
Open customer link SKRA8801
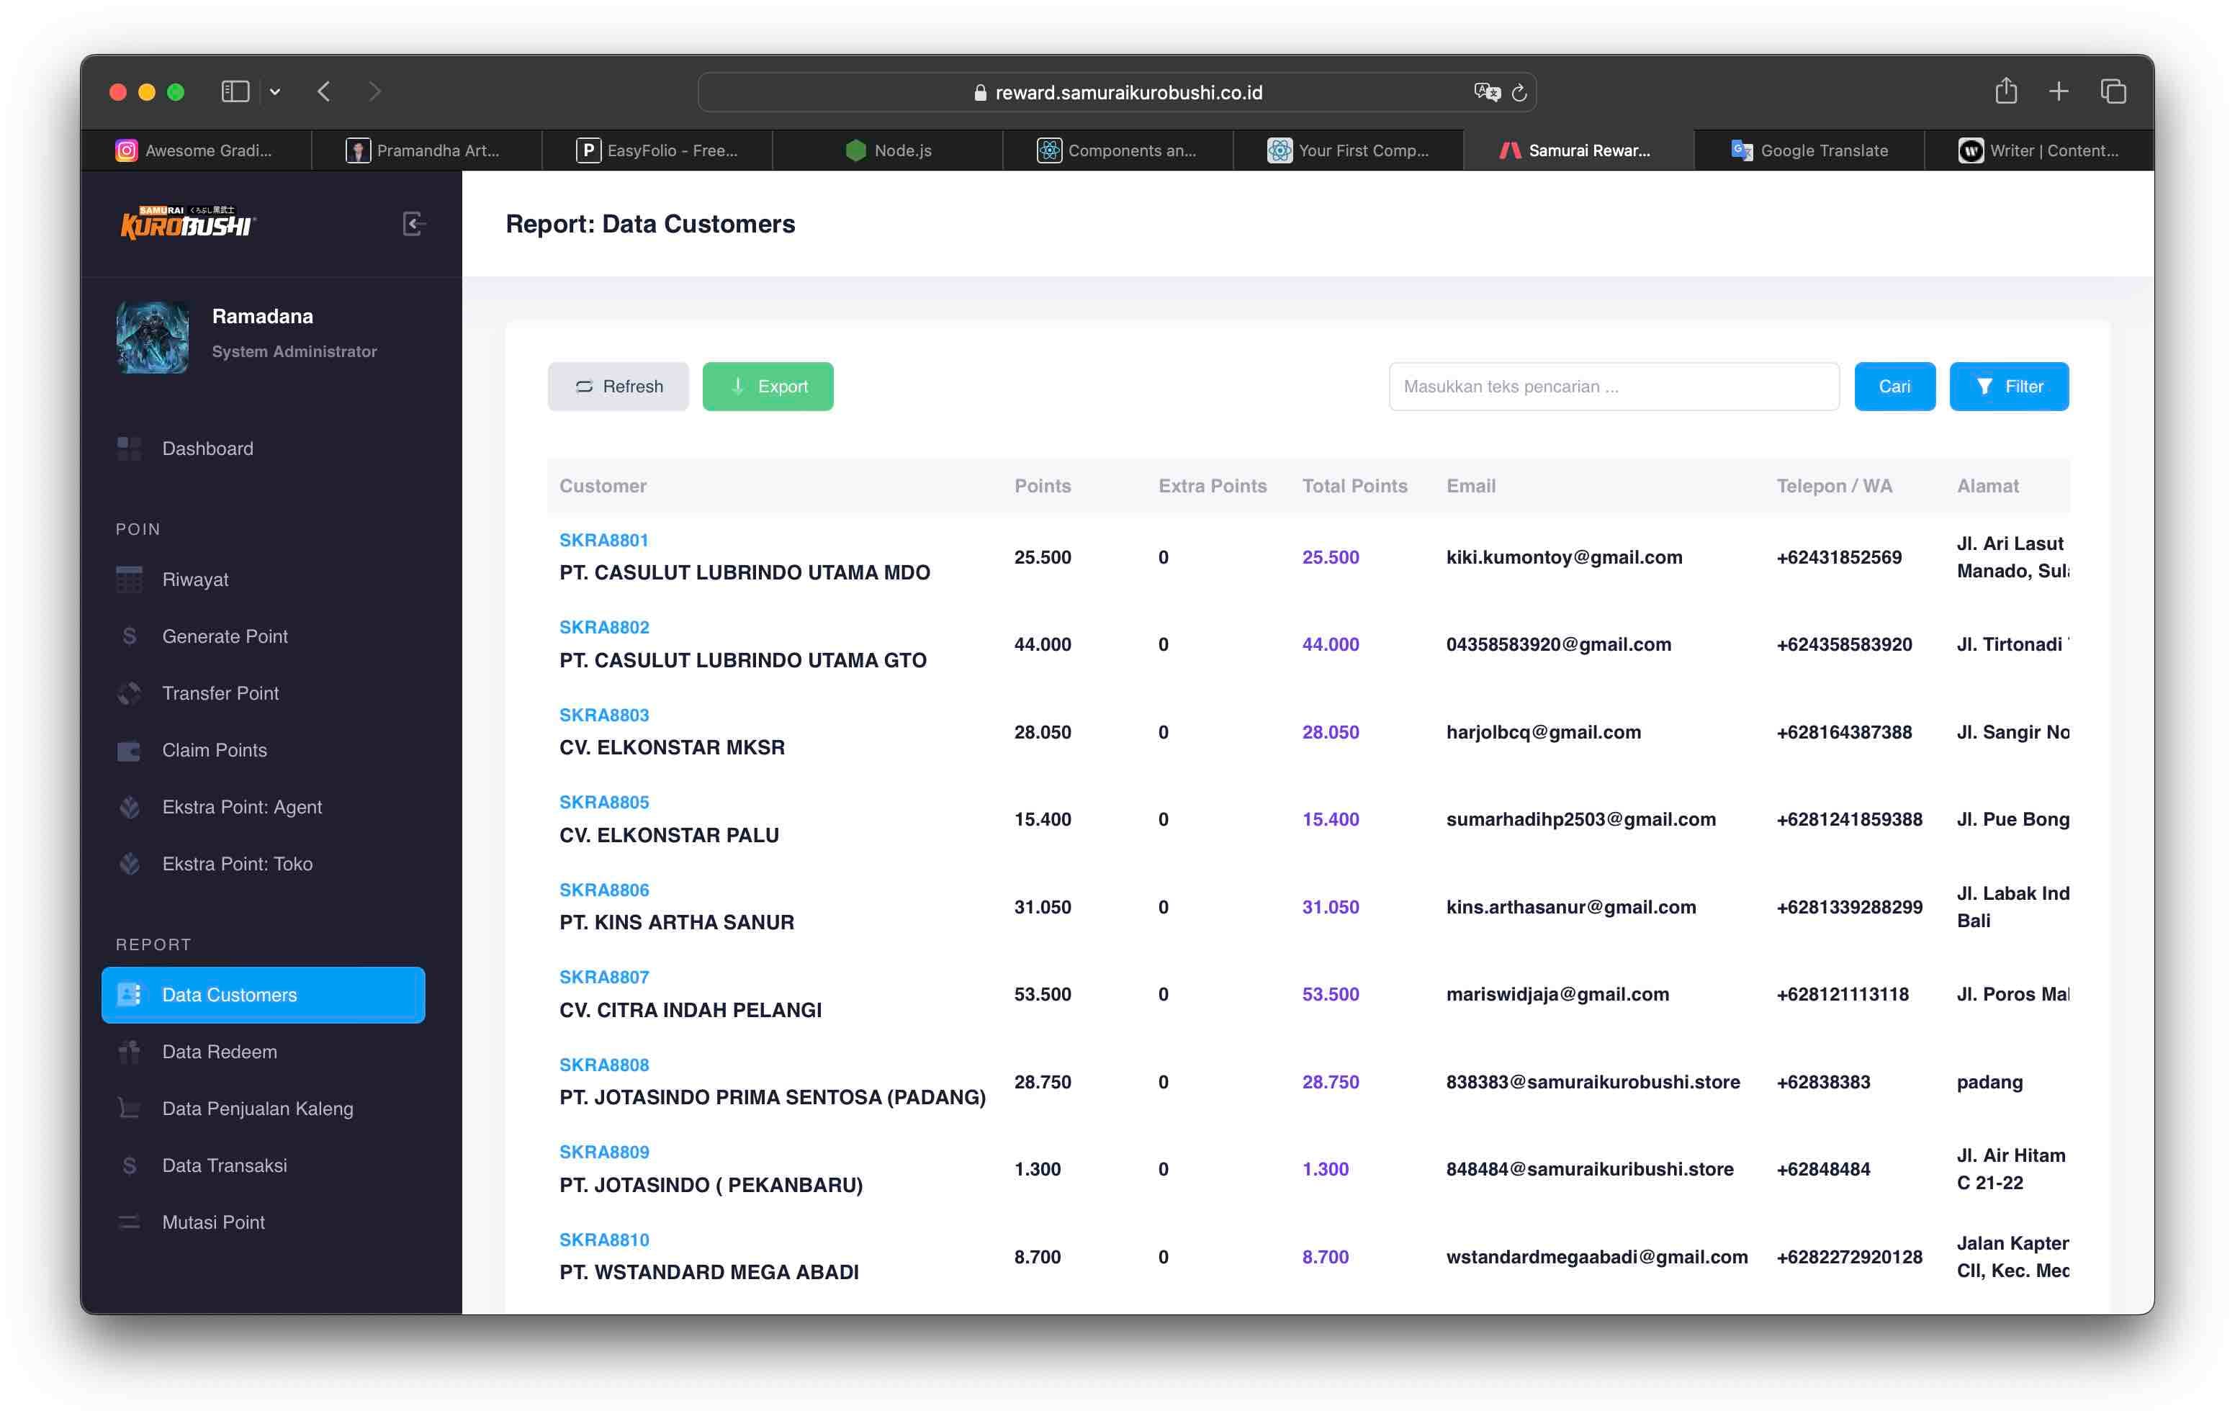[x=603, y=540]
